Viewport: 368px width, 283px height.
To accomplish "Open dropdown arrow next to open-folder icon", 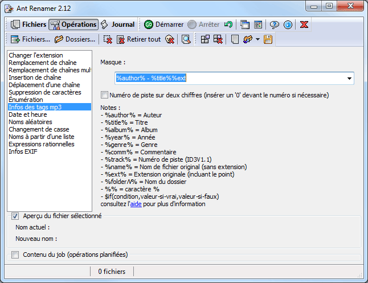I will (x=257, y=39).
